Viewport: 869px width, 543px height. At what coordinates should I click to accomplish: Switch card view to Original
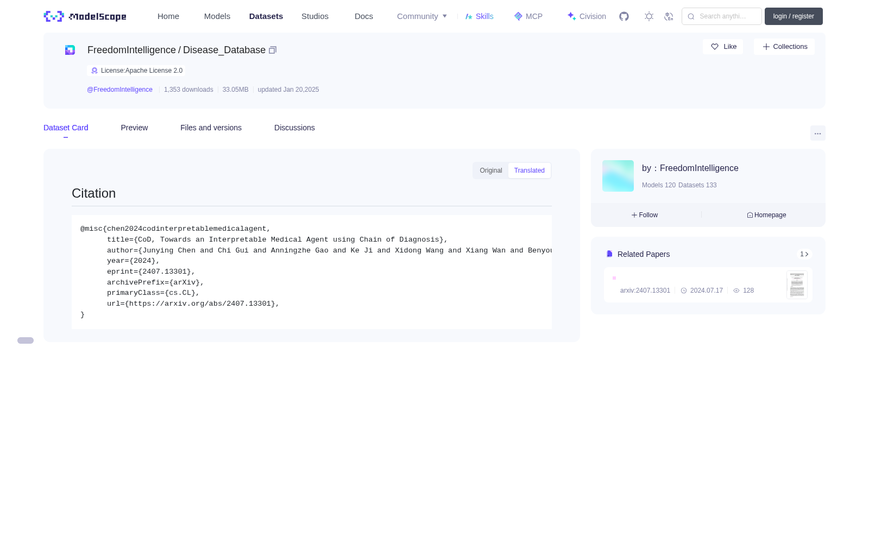491,171
